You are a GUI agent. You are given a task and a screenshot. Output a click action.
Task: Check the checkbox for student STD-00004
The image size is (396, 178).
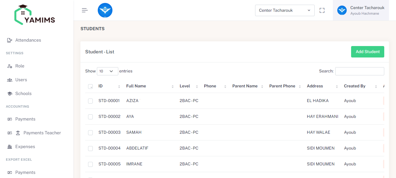90,148
